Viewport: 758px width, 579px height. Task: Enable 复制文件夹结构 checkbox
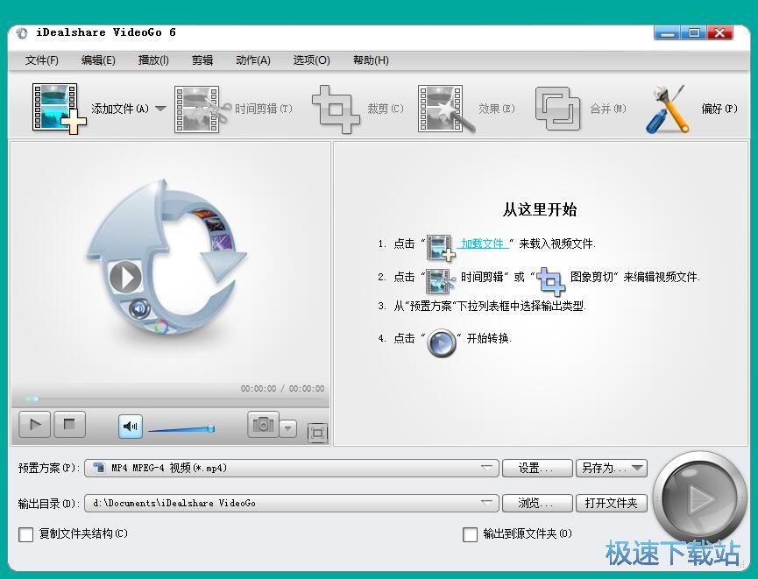(25, 534)
